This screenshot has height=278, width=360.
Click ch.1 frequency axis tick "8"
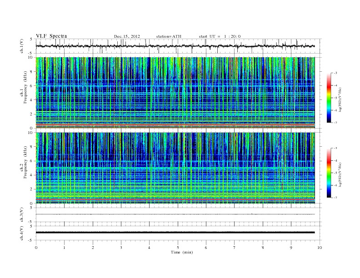[x=31, y=72]
